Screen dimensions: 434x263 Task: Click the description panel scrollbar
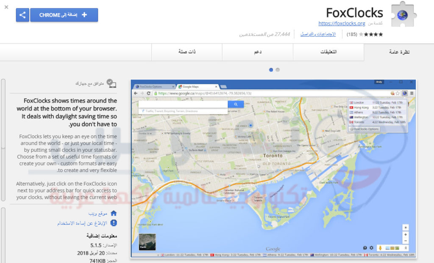[3, 140]
